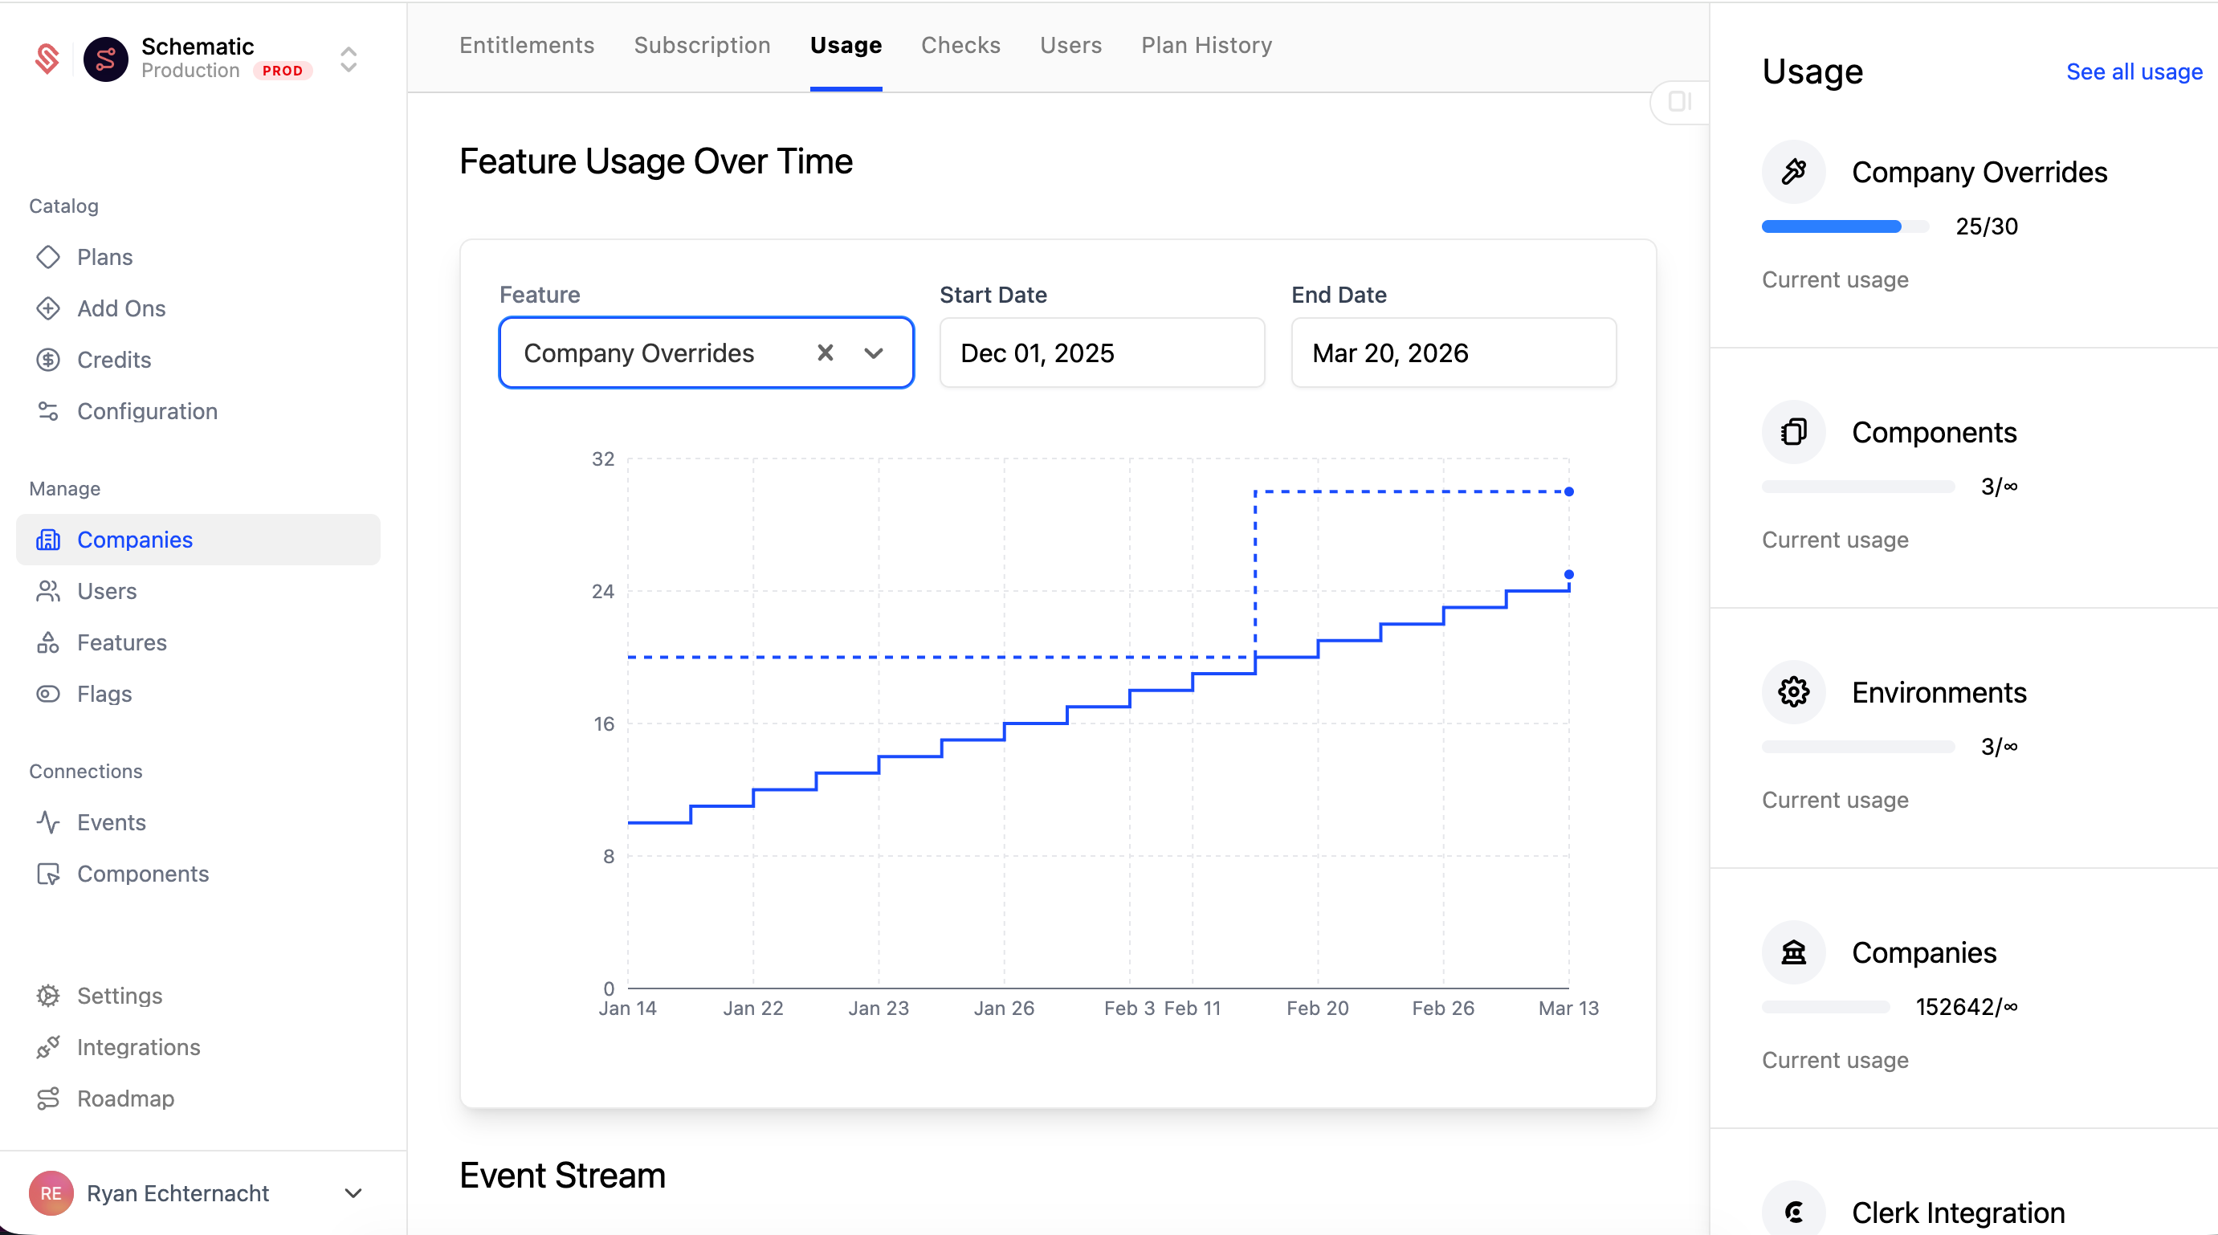
Task: Click the Roadmap icon in sidebar
Action: point(48,1099)
